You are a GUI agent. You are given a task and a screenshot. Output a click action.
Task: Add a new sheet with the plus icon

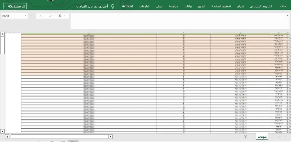click(246, 137)
